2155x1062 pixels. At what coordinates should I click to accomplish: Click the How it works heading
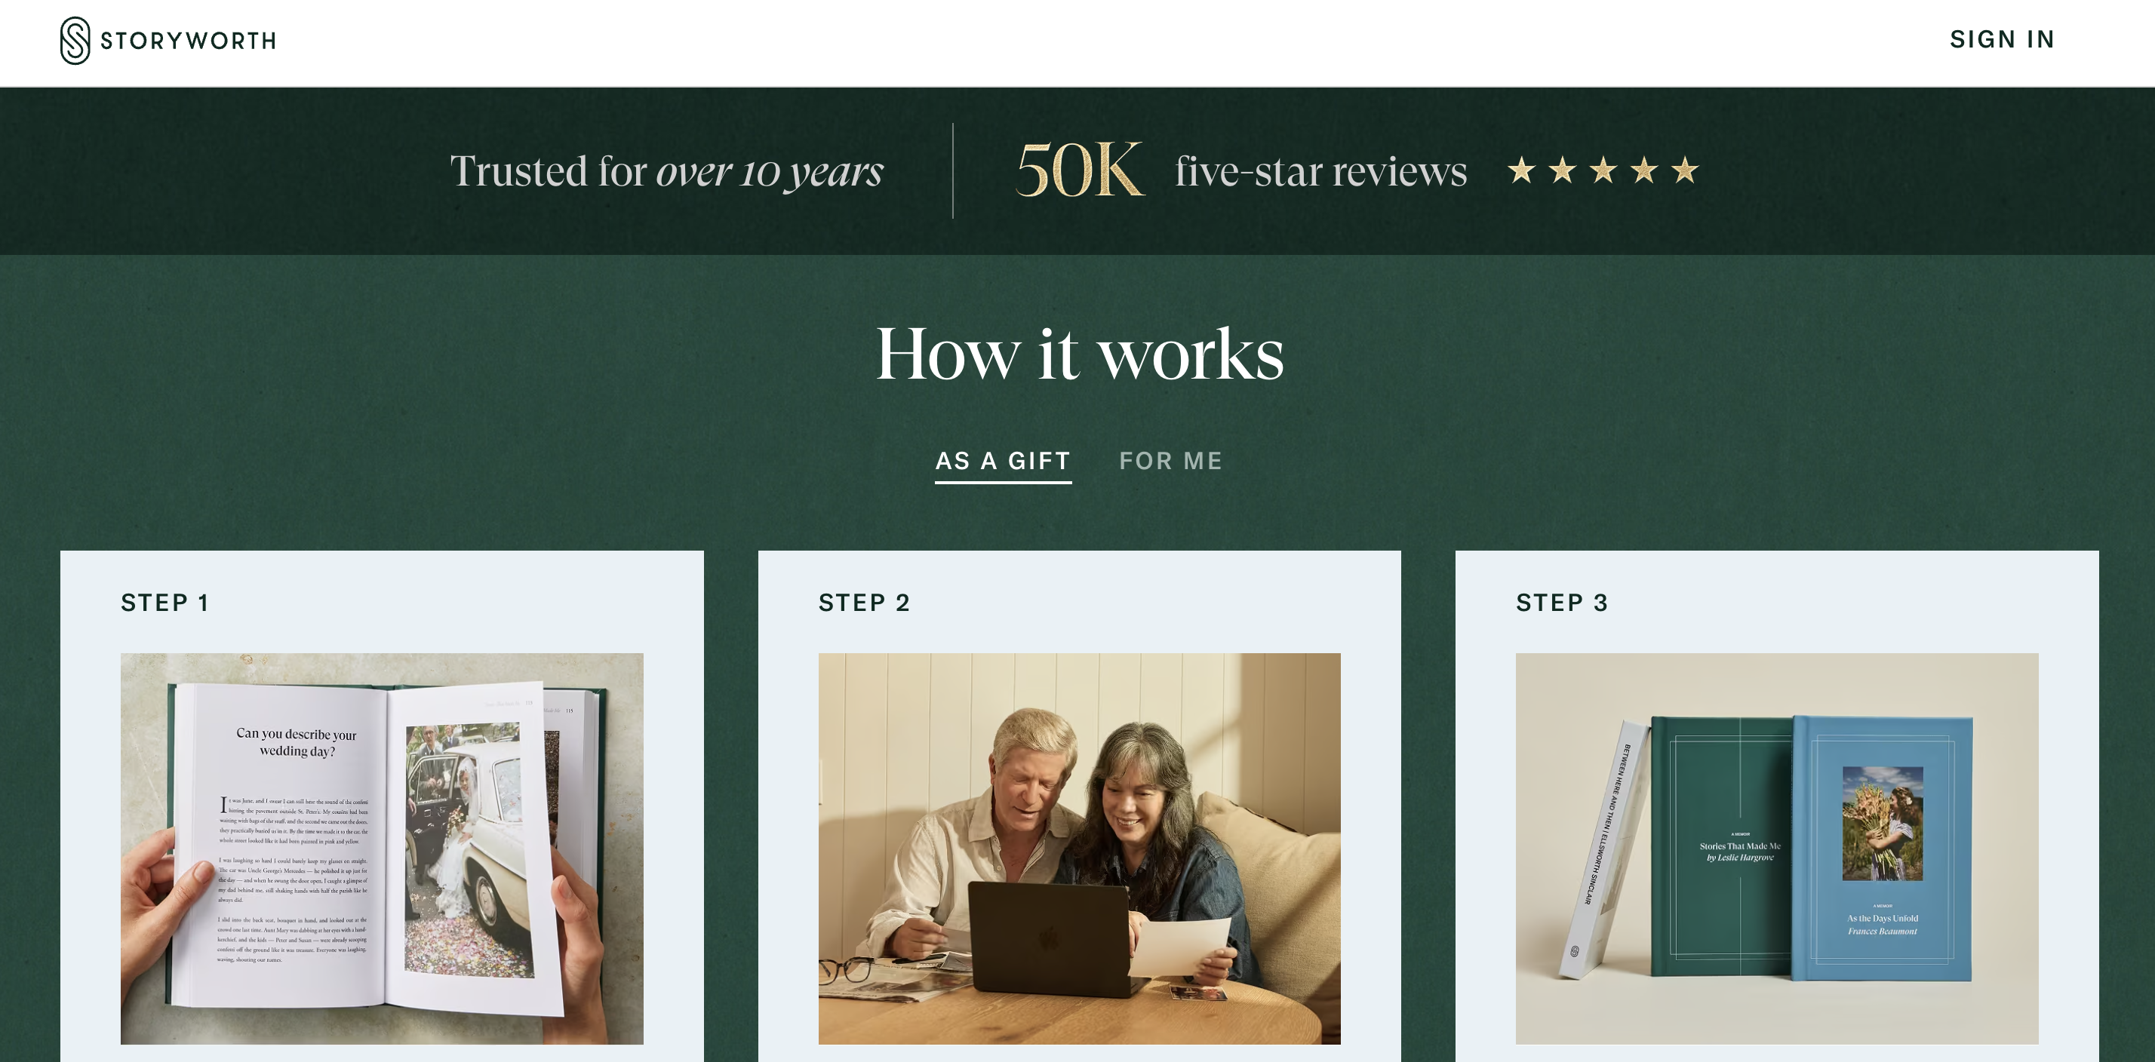[x=1079, y=354]
